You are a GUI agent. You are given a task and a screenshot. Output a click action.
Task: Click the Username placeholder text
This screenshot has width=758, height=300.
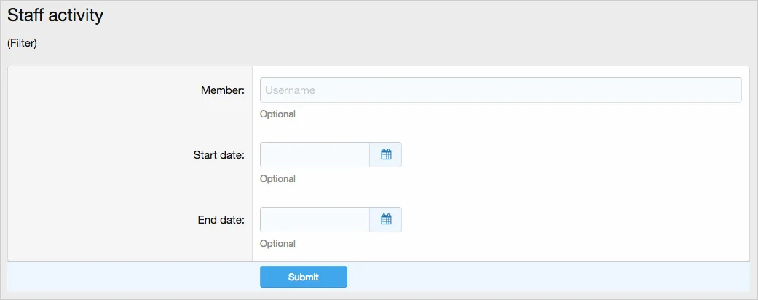(290, 90)
